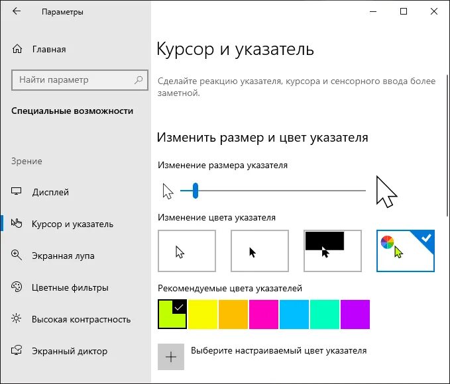Open Экранная лупа settings

[x=76, y=256]
